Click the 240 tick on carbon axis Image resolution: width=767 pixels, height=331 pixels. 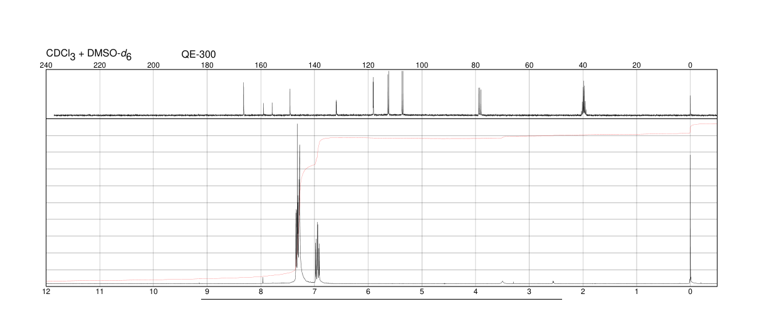pyautogui.click(x=46, y=65)
